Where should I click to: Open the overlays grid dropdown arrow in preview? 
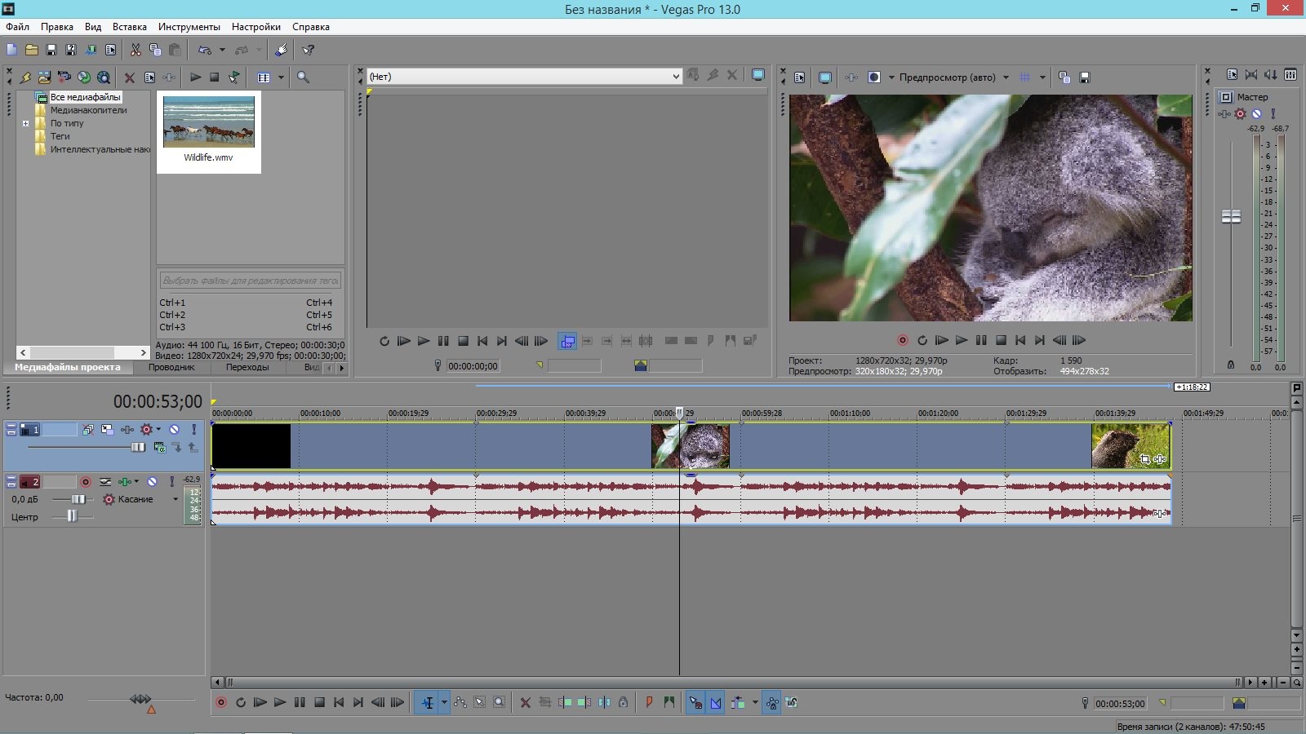[x=1042, y=77]
